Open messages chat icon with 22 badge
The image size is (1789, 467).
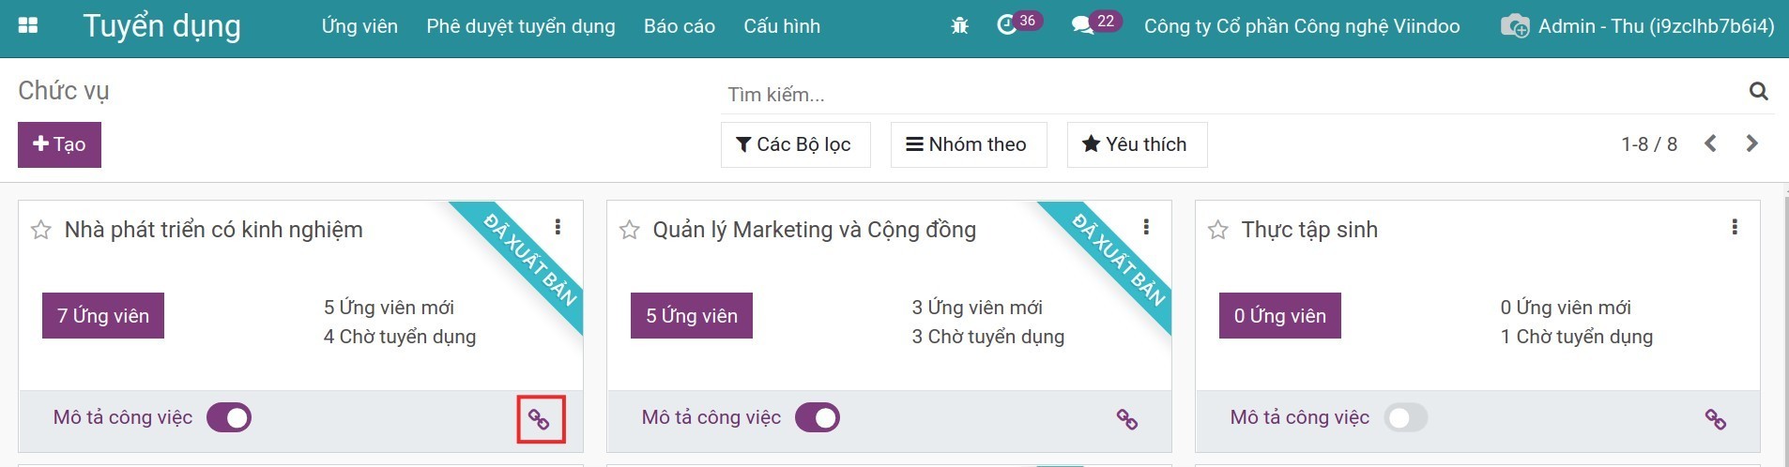[x=1083, y=25]
